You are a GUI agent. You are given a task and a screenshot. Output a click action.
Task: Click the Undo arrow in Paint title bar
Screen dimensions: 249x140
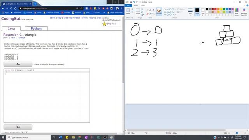tap(134, 2)
